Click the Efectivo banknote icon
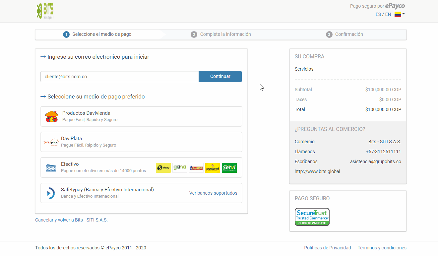Viewport: 438px width, 256px height. [51, 168]
